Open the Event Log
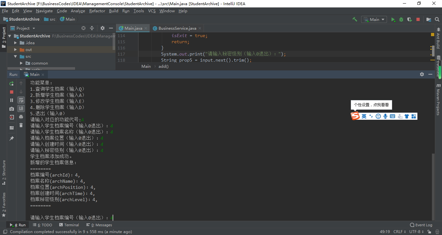Screen dimensions: 442x235 (421, 225)
